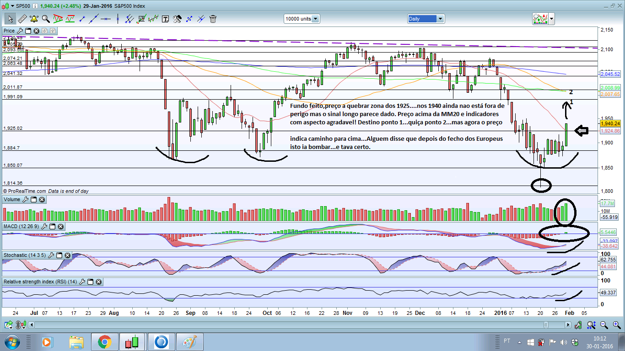Click the trash can delete-objects icon
The width and height of the screenshot is (625, 351).
click(213, 19)
